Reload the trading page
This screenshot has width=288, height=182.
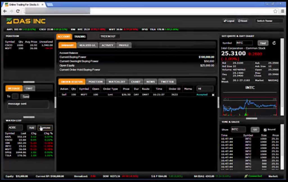[x=18, y=11]
